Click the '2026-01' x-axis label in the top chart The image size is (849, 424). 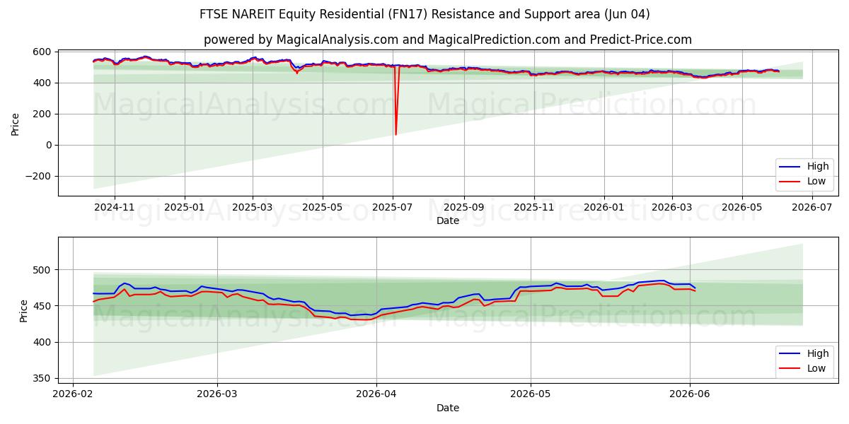tap(604, 208)
